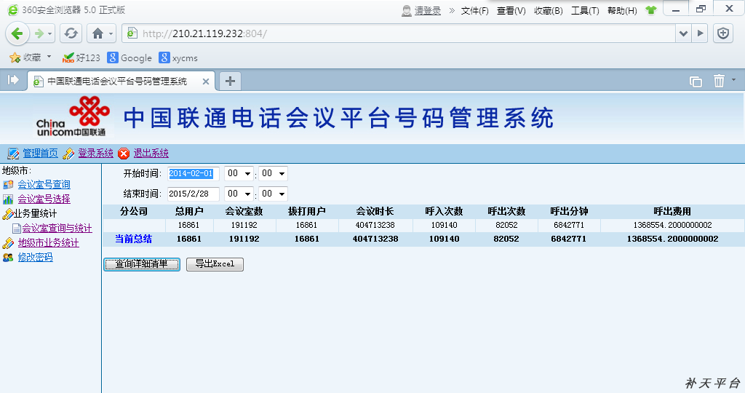745x393 pixels.
Task: Open 修改密码 in the sidebar
Action: coord(35,258)
